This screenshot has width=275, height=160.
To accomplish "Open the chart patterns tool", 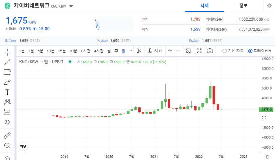I will (7, 102).
